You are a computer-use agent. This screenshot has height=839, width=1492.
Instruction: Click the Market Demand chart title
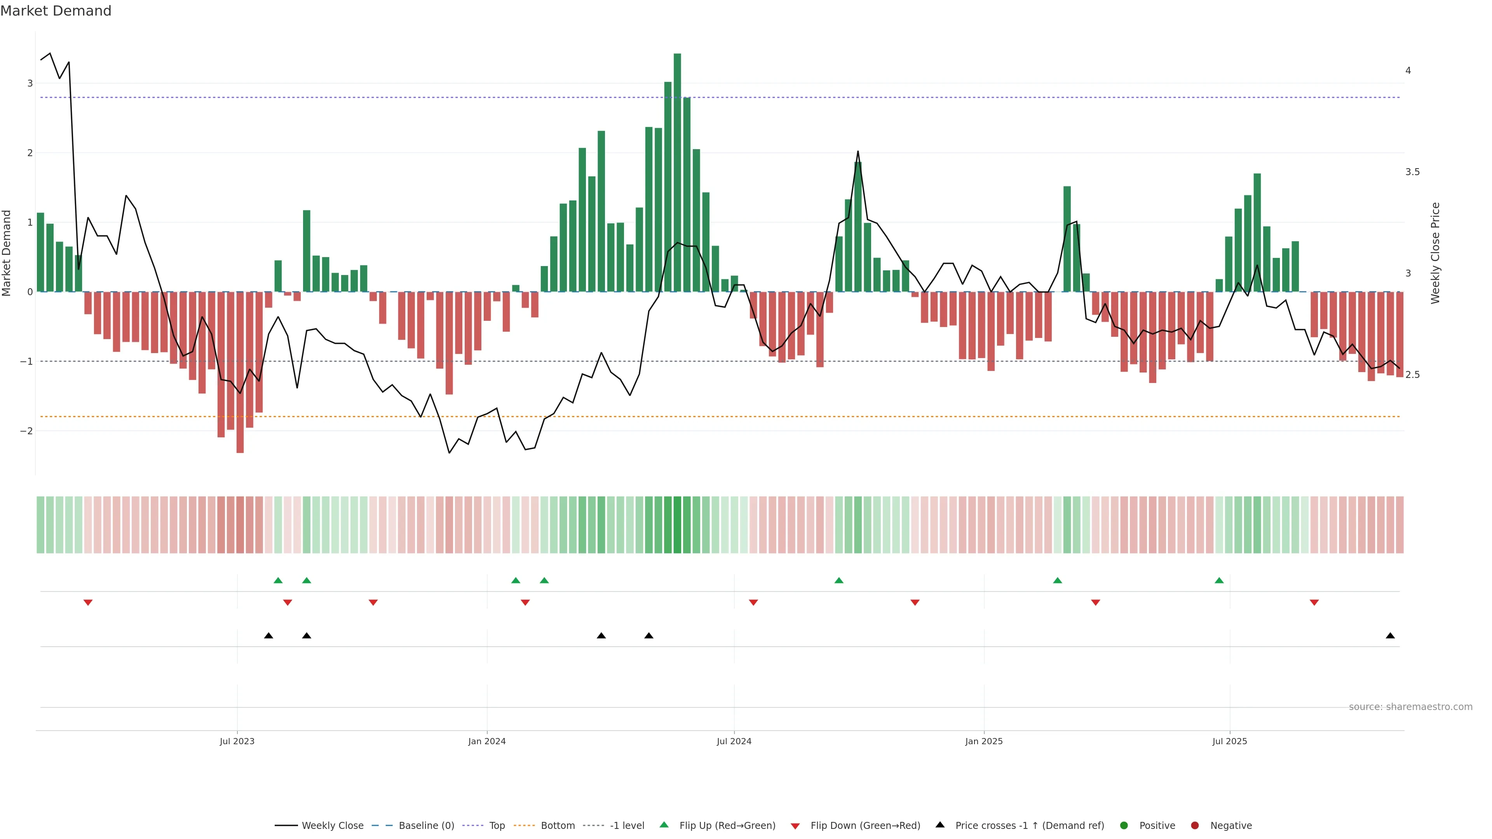click(x=56, y=11)
